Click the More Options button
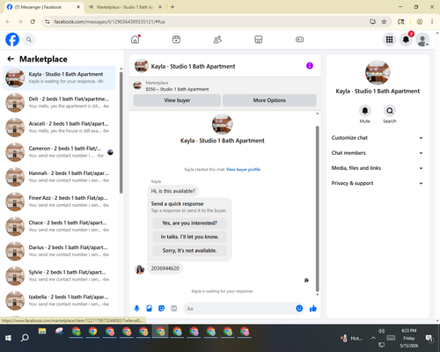The height and width of the screenshot is (352, 440). pyautogui.click(x=269, y=100)
